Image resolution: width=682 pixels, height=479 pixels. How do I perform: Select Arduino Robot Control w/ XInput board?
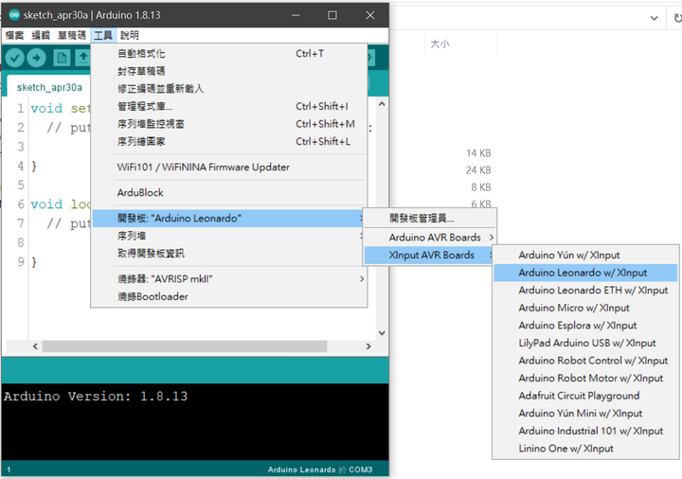585,361
